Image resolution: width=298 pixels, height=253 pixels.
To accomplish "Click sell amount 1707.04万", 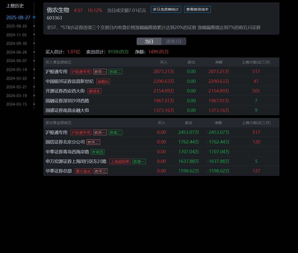I will tap(189, 152).
